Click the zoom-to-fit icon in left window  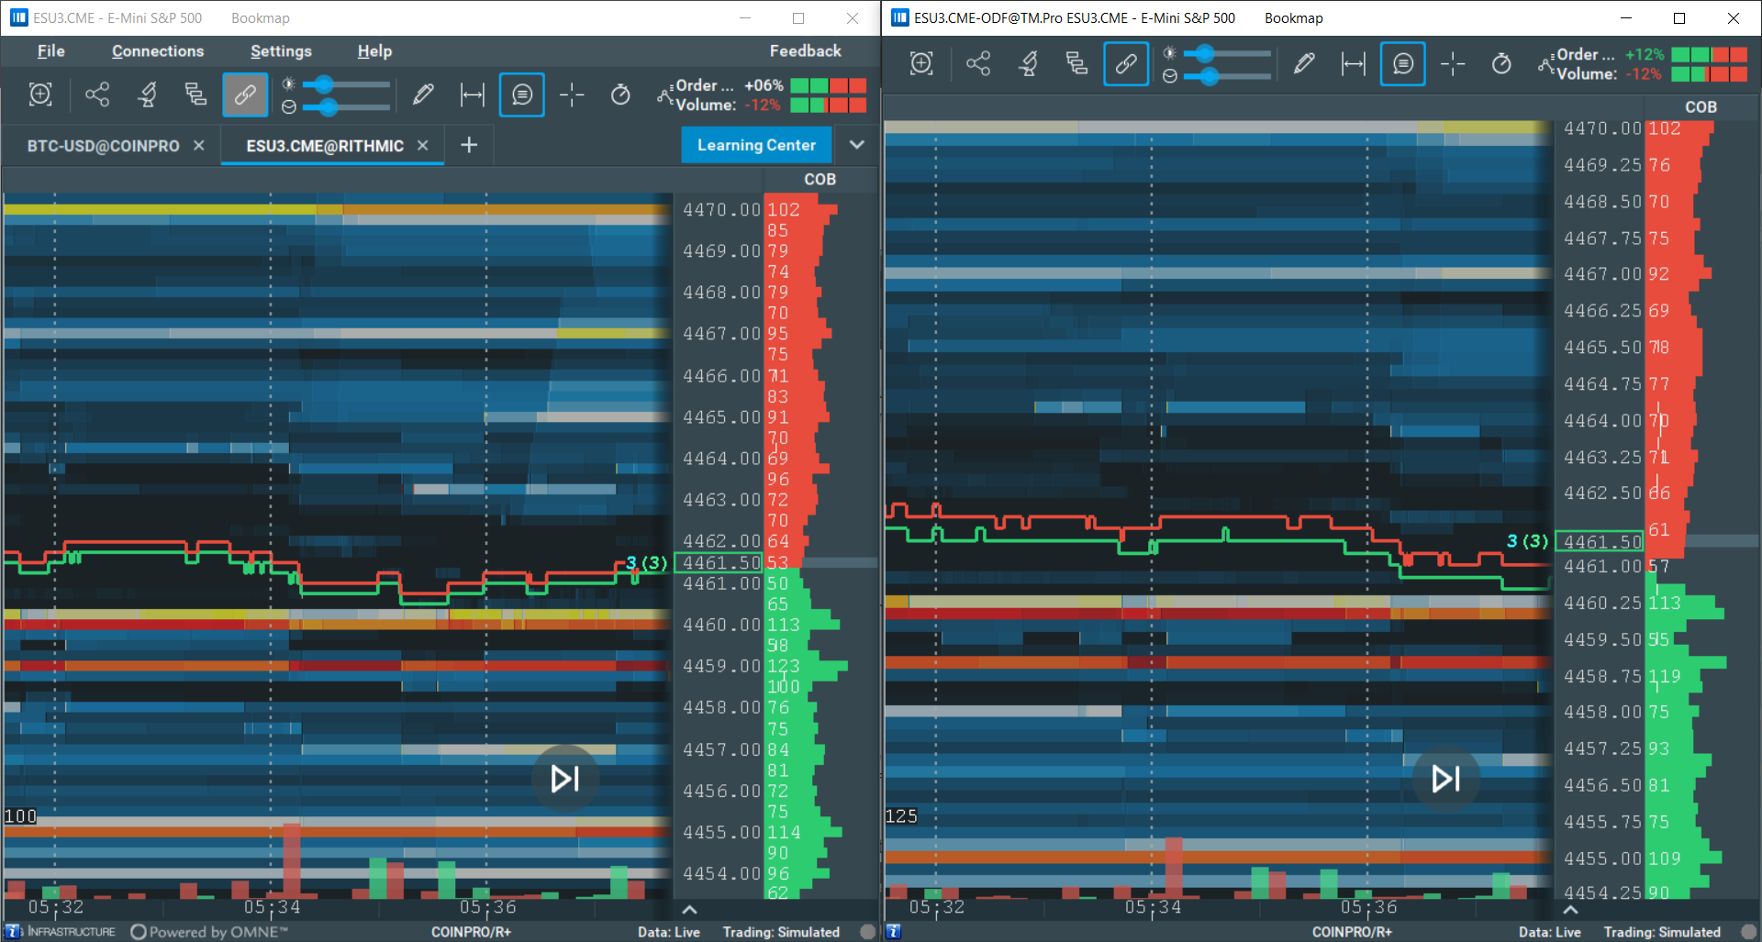click(40, 94)
